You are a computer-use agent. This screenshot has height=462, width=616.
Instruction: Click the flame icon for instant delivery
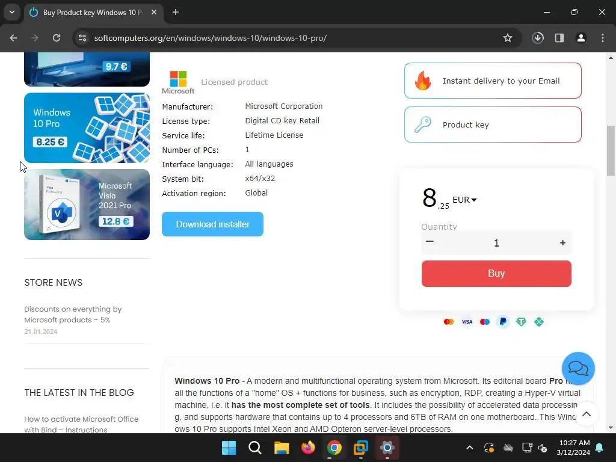[x=423, y=81]
